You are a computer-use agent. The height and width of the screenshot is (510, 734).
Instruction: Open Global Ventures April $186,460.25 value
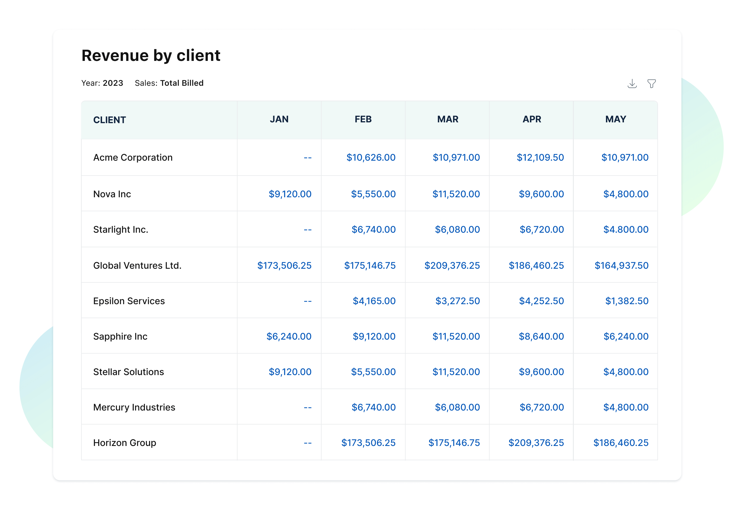coord(536,266)
